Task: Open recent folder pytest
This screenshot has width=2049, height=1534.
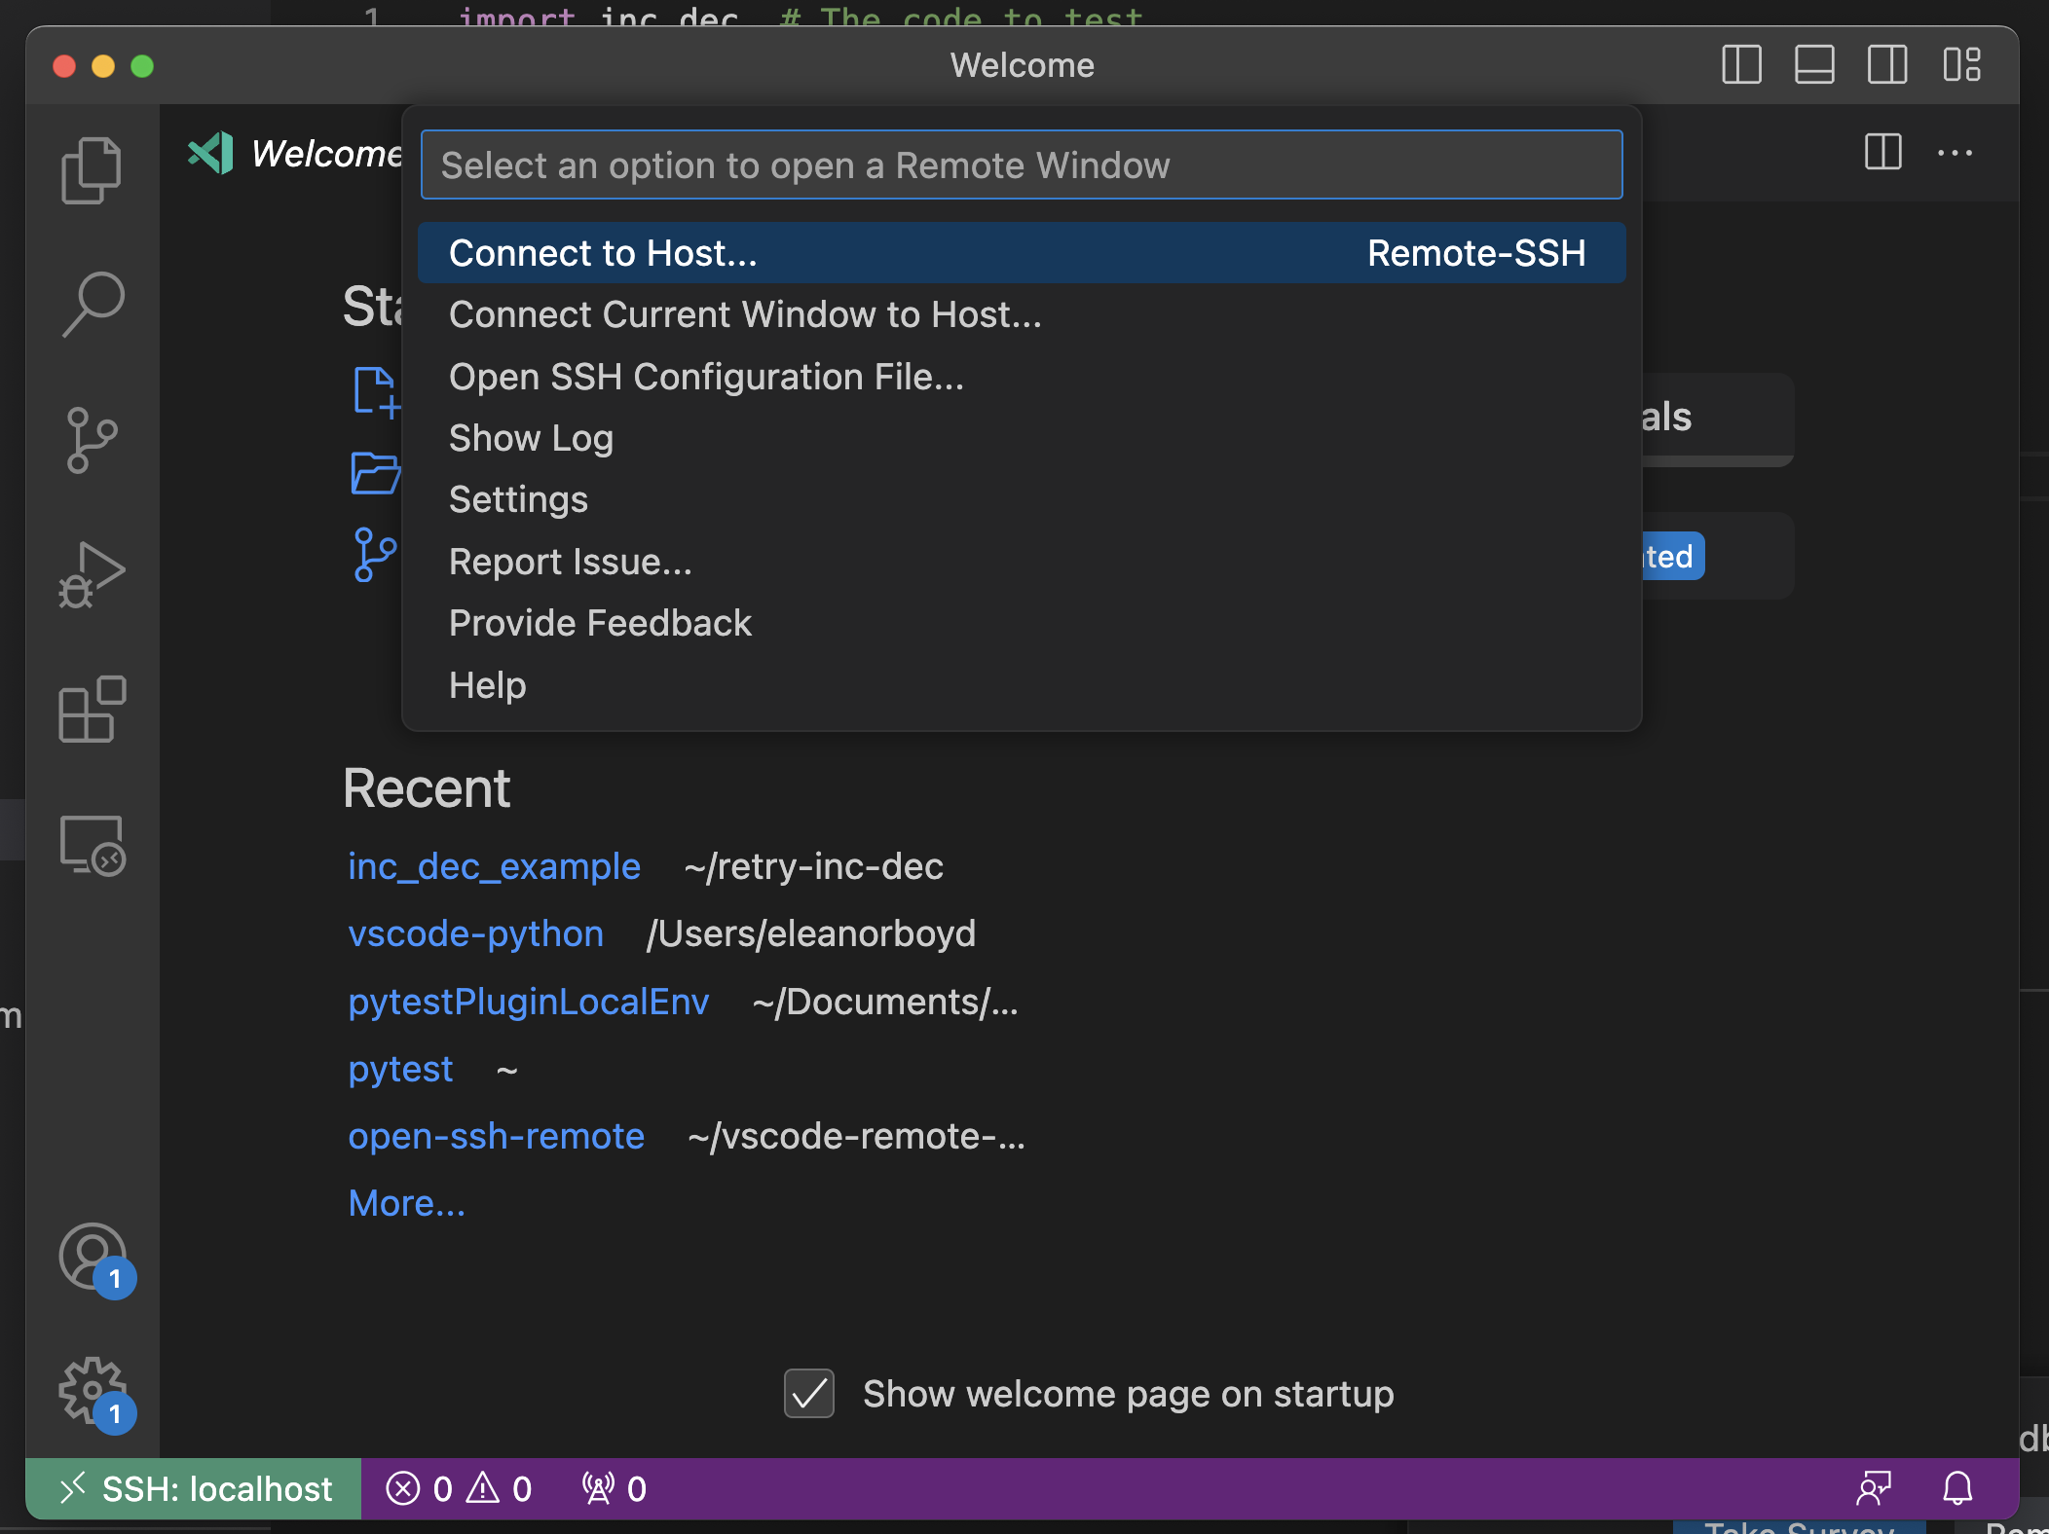Action: tap(400, 1069)
